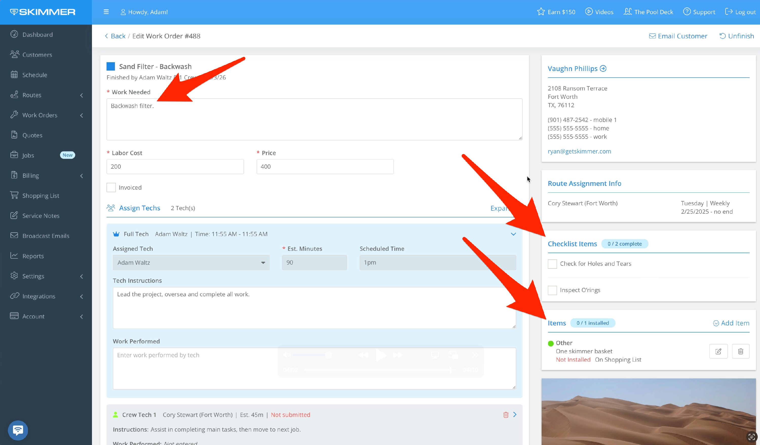
Task: Expand Crew Tech 1 details chevron
Action: 515,415
